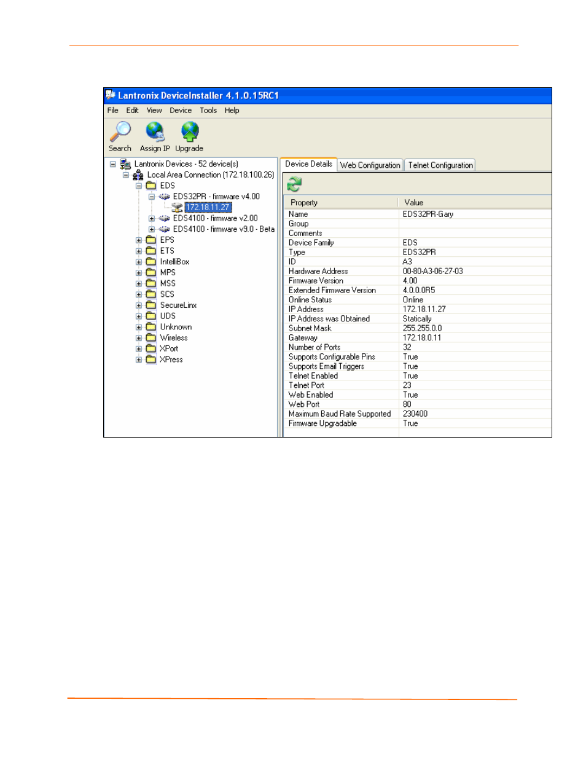Switch to the Device Details tab
This screenshot has height=759, width=586.
308,164
